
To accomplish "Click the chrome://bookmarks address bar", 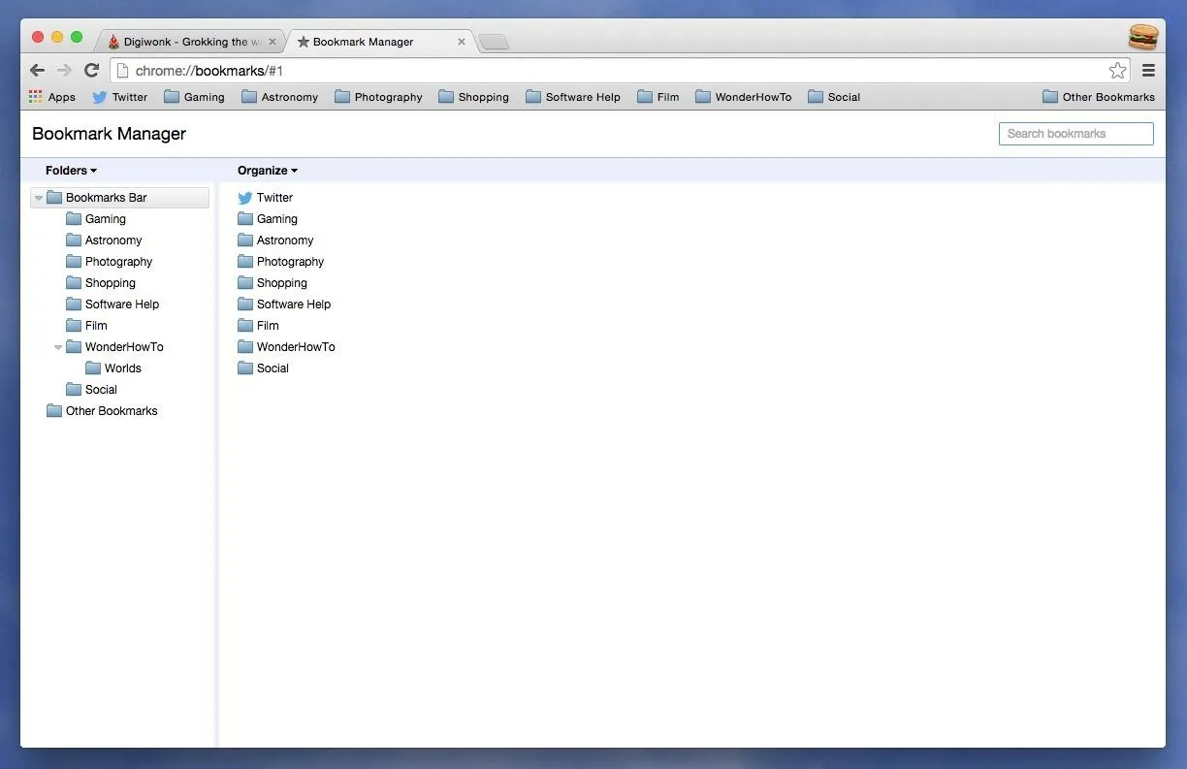I will tap(621, 70).
